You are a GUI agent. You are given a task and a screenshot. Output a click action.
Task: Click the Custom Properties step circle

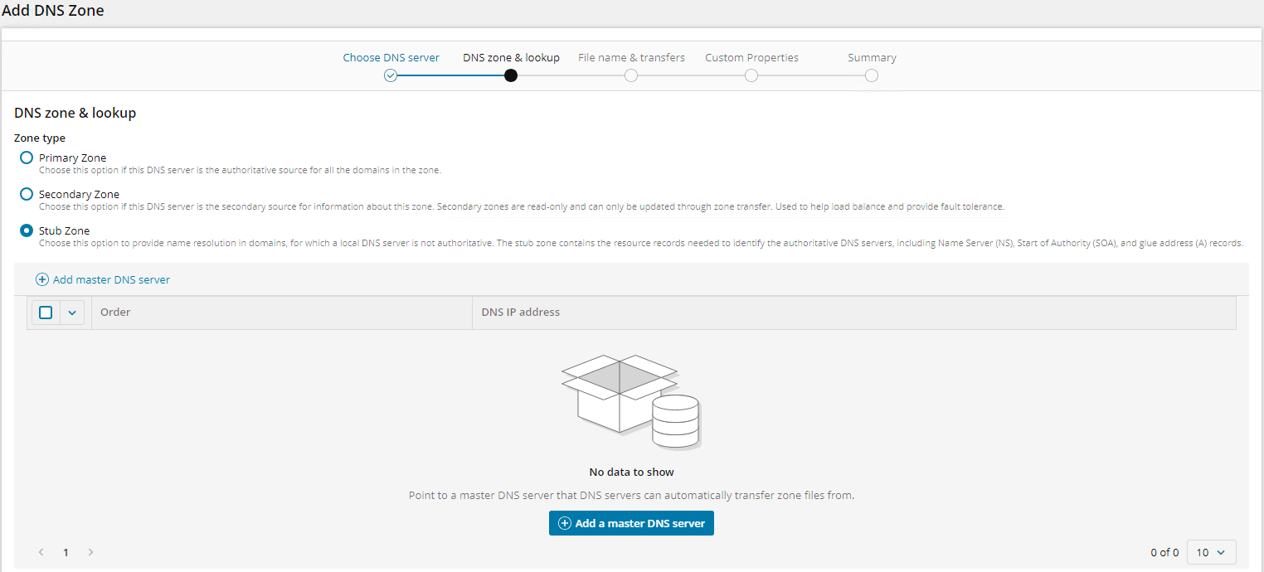pyautogui.click(x=751, y=75)
